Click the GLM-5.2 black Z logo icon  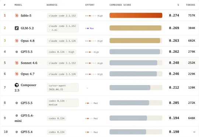coord(17,28)
